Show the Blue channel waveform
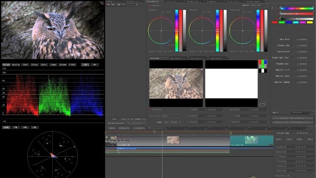The image size is (316, 178). click(x=44, y=65)
